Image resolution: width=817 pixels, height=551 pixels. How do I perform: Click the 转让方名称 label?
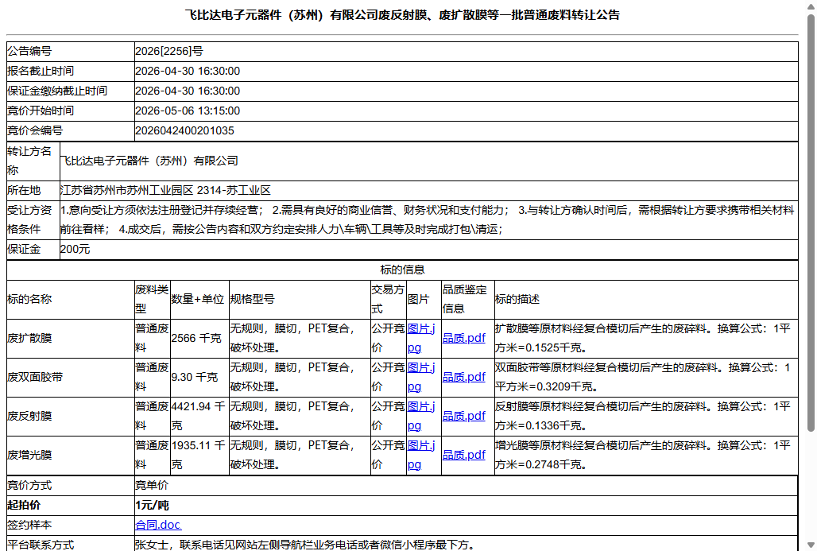(x=29, y=161)
